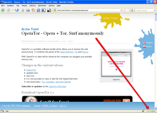
Task: Open the Bokmärken menu
Action: click(x=42, y=6)
